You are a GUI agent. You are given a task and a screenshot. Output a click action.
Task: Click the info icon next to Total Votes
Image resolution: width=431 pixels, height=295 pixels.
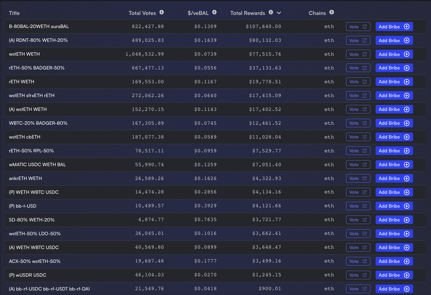[162, 12]
